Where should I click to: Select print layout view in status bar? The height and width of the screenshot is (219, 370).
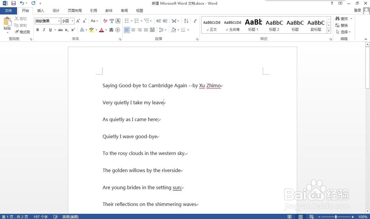[300, 217]
